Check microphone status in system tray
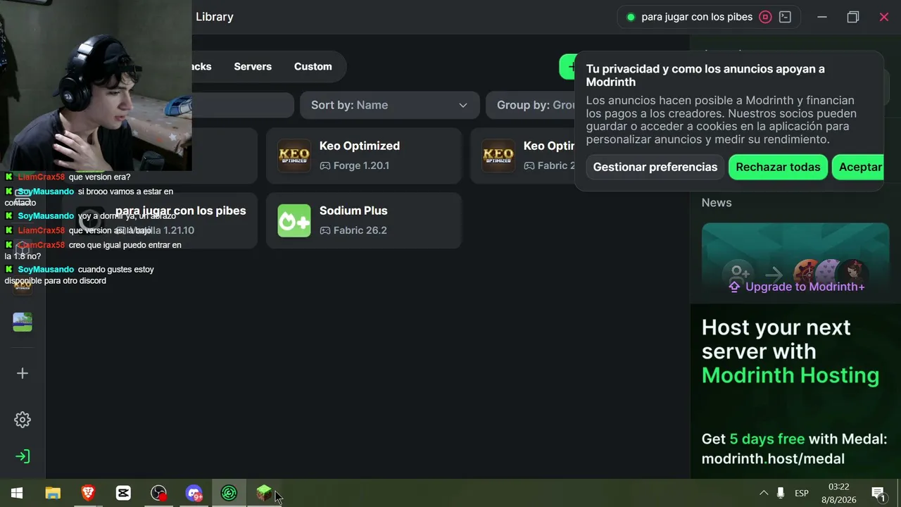 (x=781, y=493)
